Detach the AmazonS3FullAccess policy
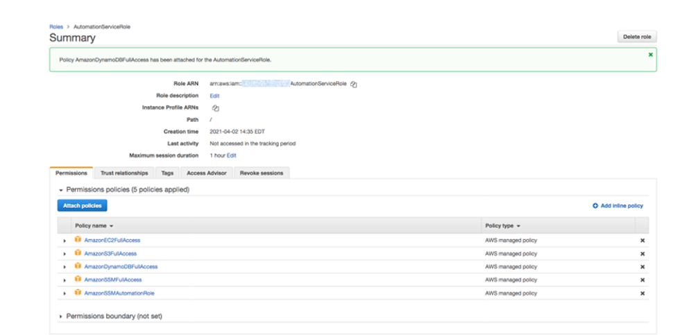Image resolution: width=678 pixels, height=335 pixels. point(643,254)
